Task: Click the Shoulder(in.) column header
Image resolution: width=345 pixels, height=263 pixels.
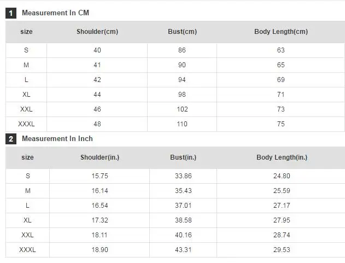Action: point(100,157)
